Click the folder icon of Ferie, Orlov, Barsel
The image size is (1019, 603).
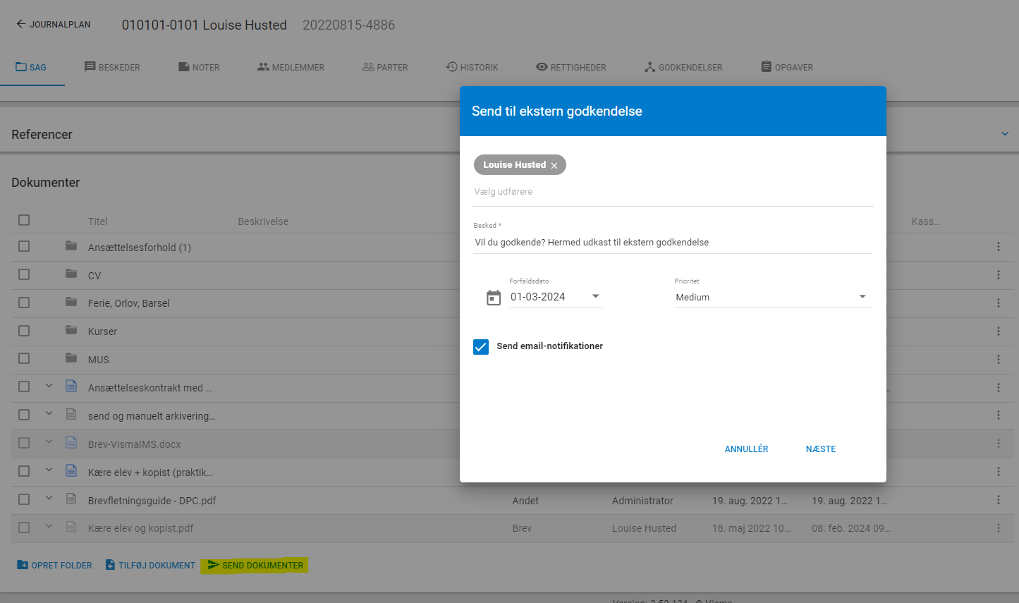pyautogui.click(x=71, y=302)
